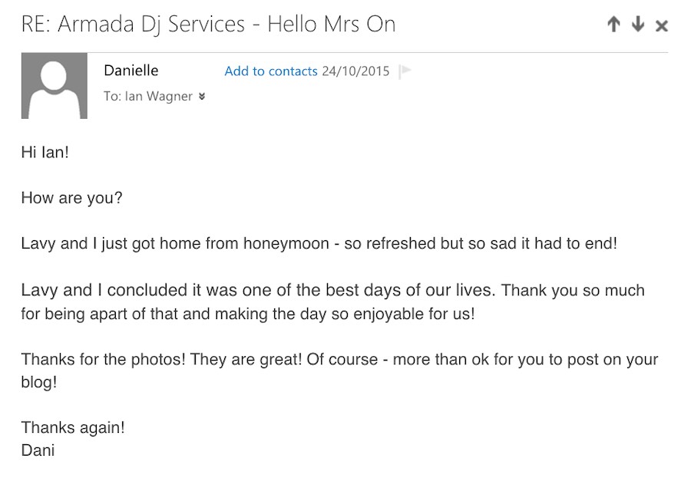Go to previous message with up arrow
The image size is (691, 491).
coord(613,25)
